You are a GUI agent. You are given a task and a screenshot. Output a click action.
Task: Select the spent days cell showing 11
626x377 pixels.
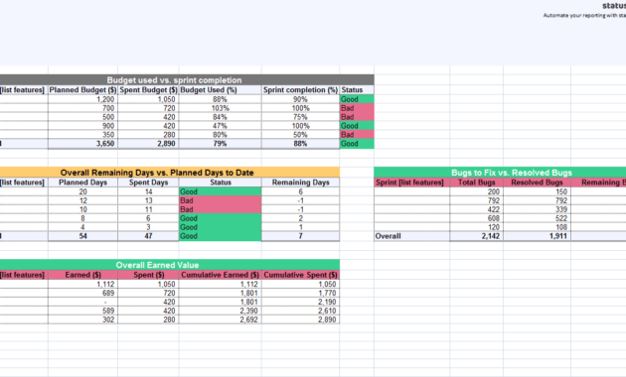148,209
